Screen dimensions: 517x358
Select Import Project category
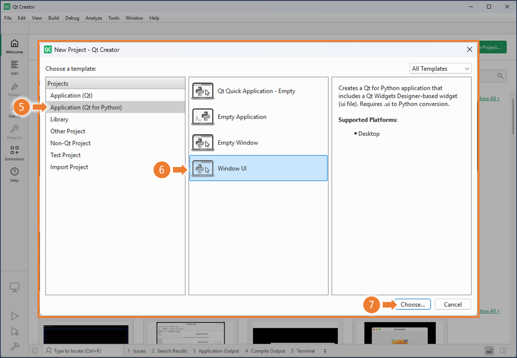tap(115, 167)
